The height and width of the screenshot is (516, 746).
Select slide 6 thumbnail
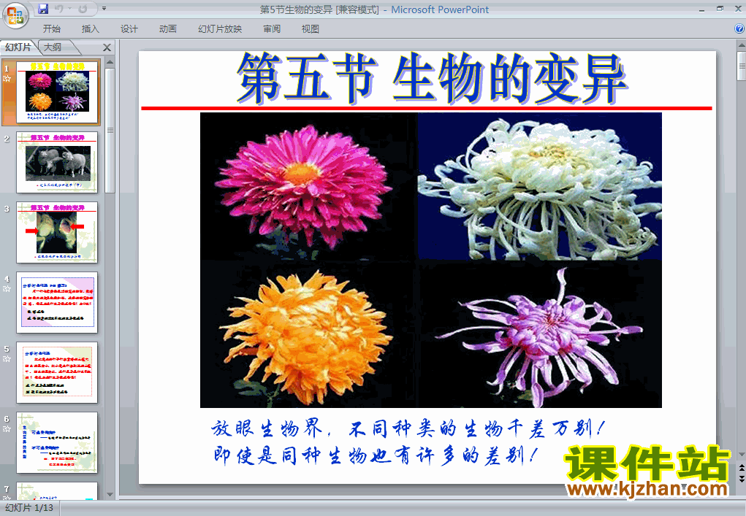[57, 443]
